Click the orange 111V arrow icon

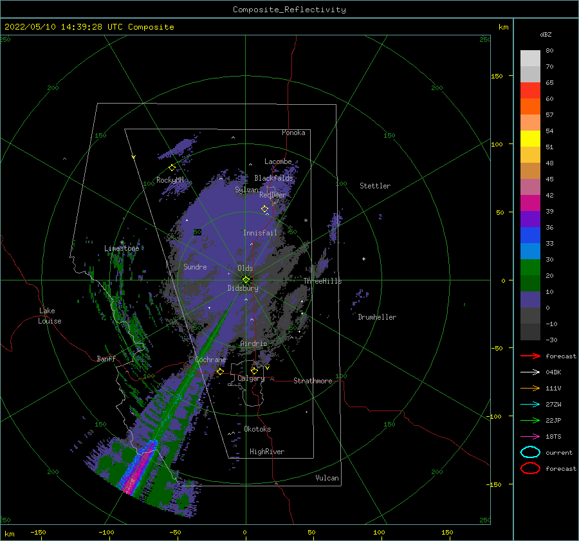(530, 388)
